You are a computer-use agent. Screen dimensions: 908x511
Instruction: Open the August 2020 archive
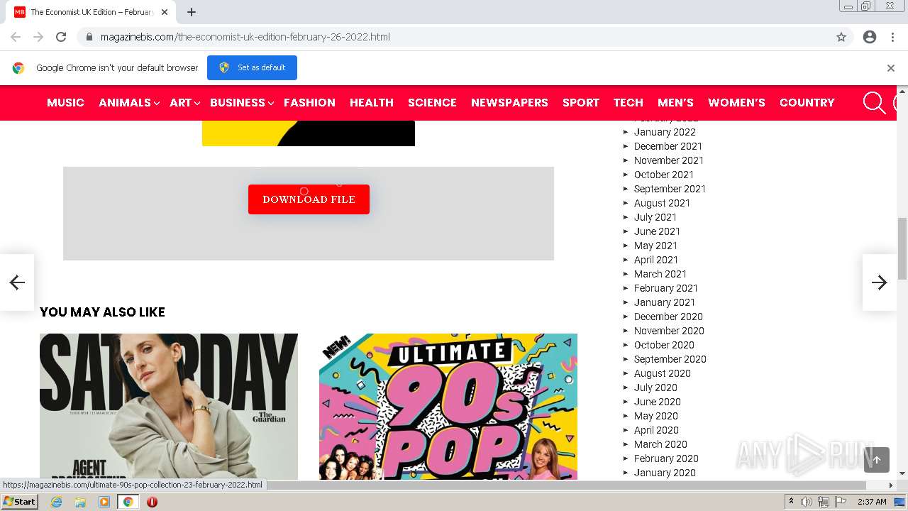[663, 373]
